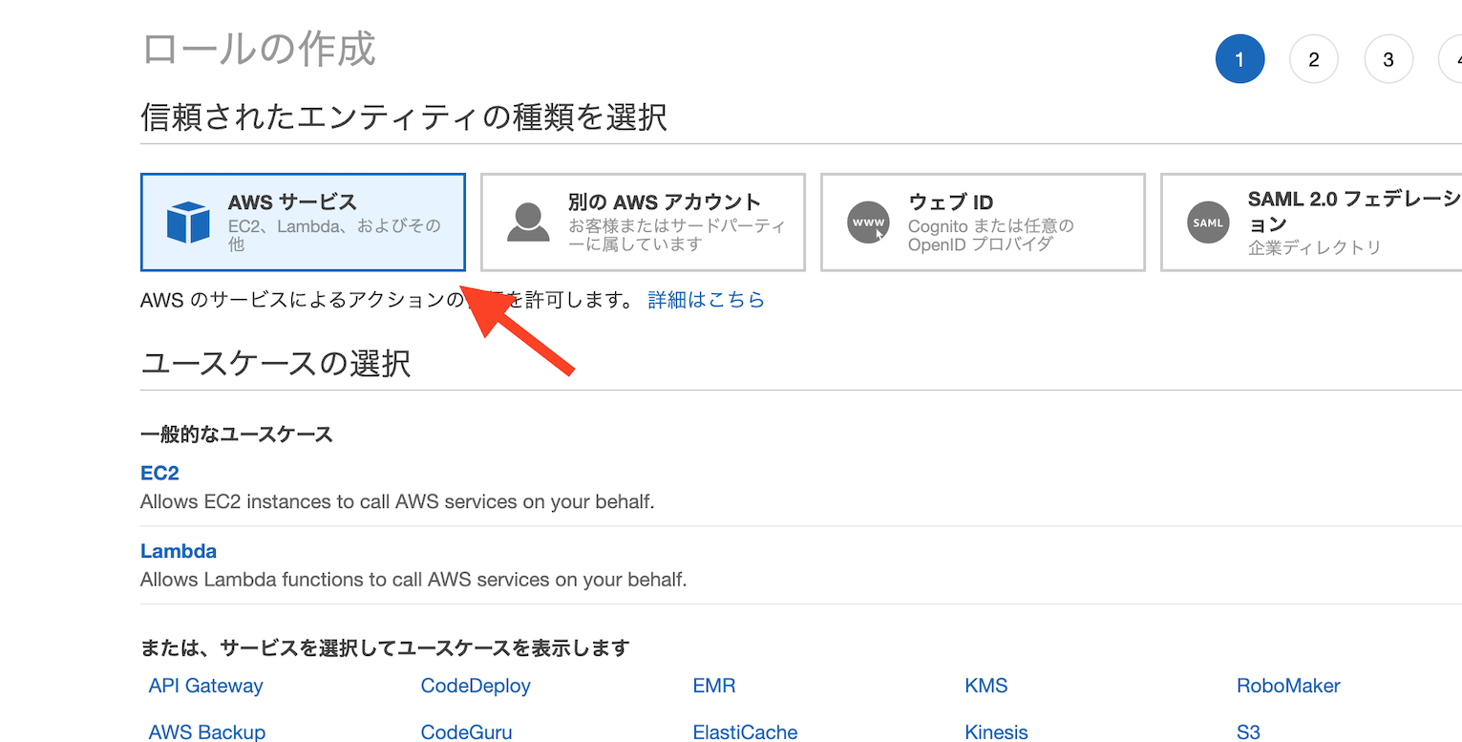Click the S3 service link

click(1248, 731)
